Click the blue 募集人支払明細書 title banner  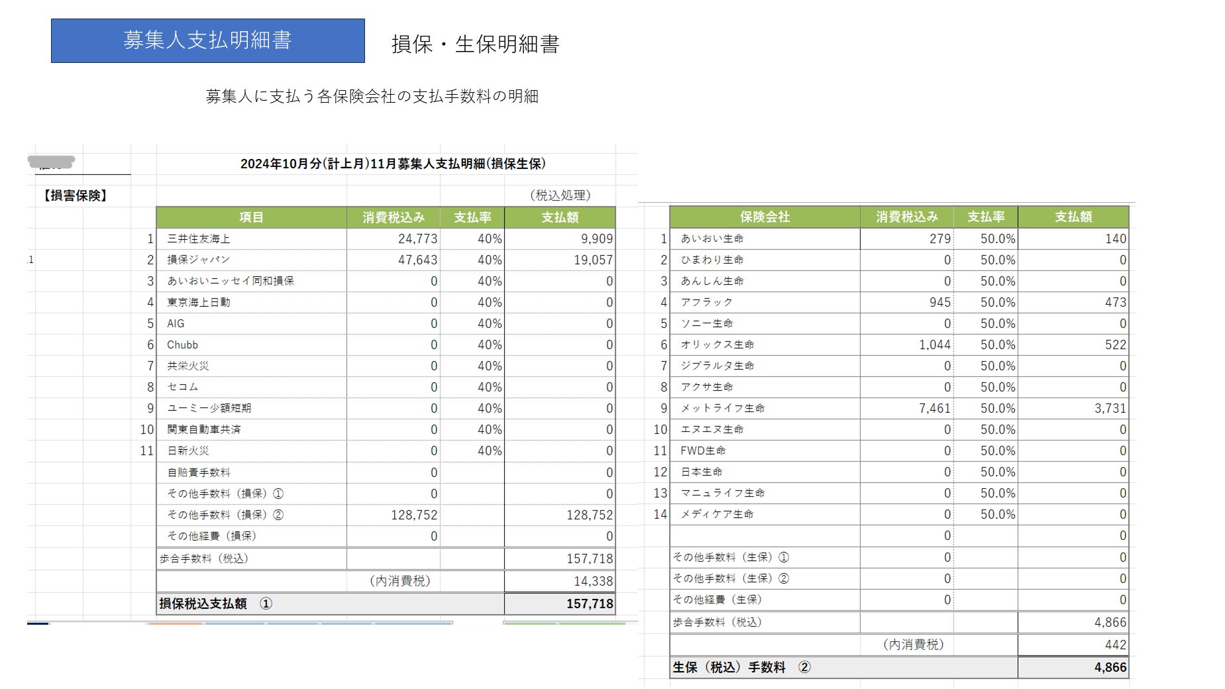pyautogui.click(x=207, y=40)
